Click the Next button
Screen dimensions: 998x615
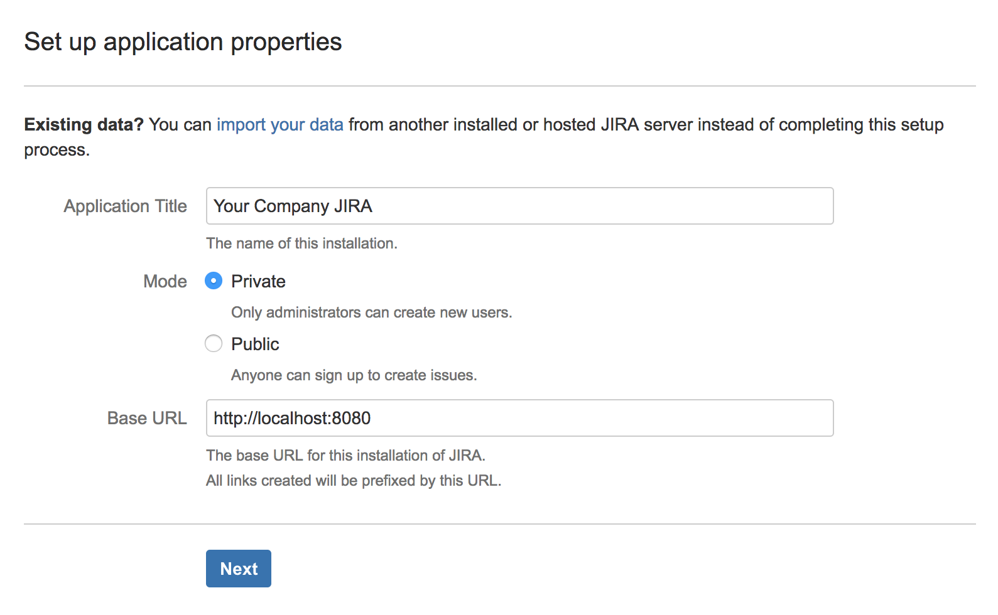(239, 569)
